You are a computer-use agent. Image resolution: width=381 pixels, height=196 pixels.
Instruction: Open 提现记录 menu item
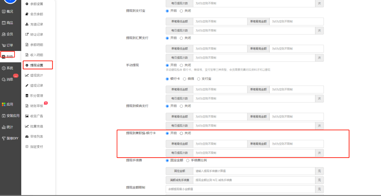pyautogui.click(x=37, y=86)
